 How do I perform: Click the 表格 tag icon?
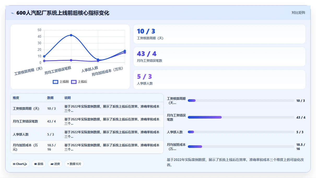click(x=36, y=164)
